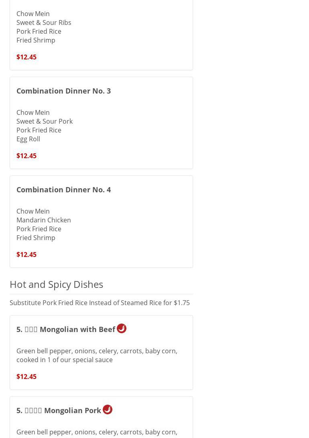Viewport: 309px width, 438px height.
Task: Click Egg Roll in Combination Dinner No. 3
Action: (x=28, y=139)
